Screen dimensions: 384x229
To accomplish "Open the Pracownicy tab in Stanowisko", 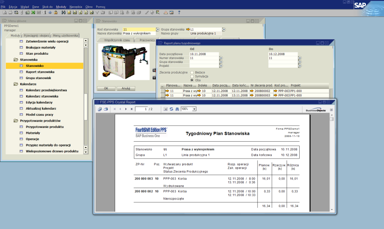I will tap(147, 40).
